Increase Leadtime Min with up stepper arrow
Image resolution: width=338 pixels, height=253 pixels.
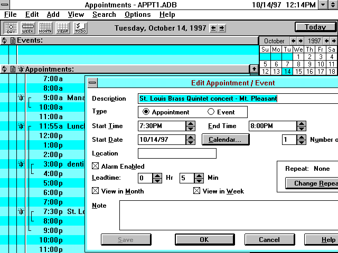click(x=199, y=175)
